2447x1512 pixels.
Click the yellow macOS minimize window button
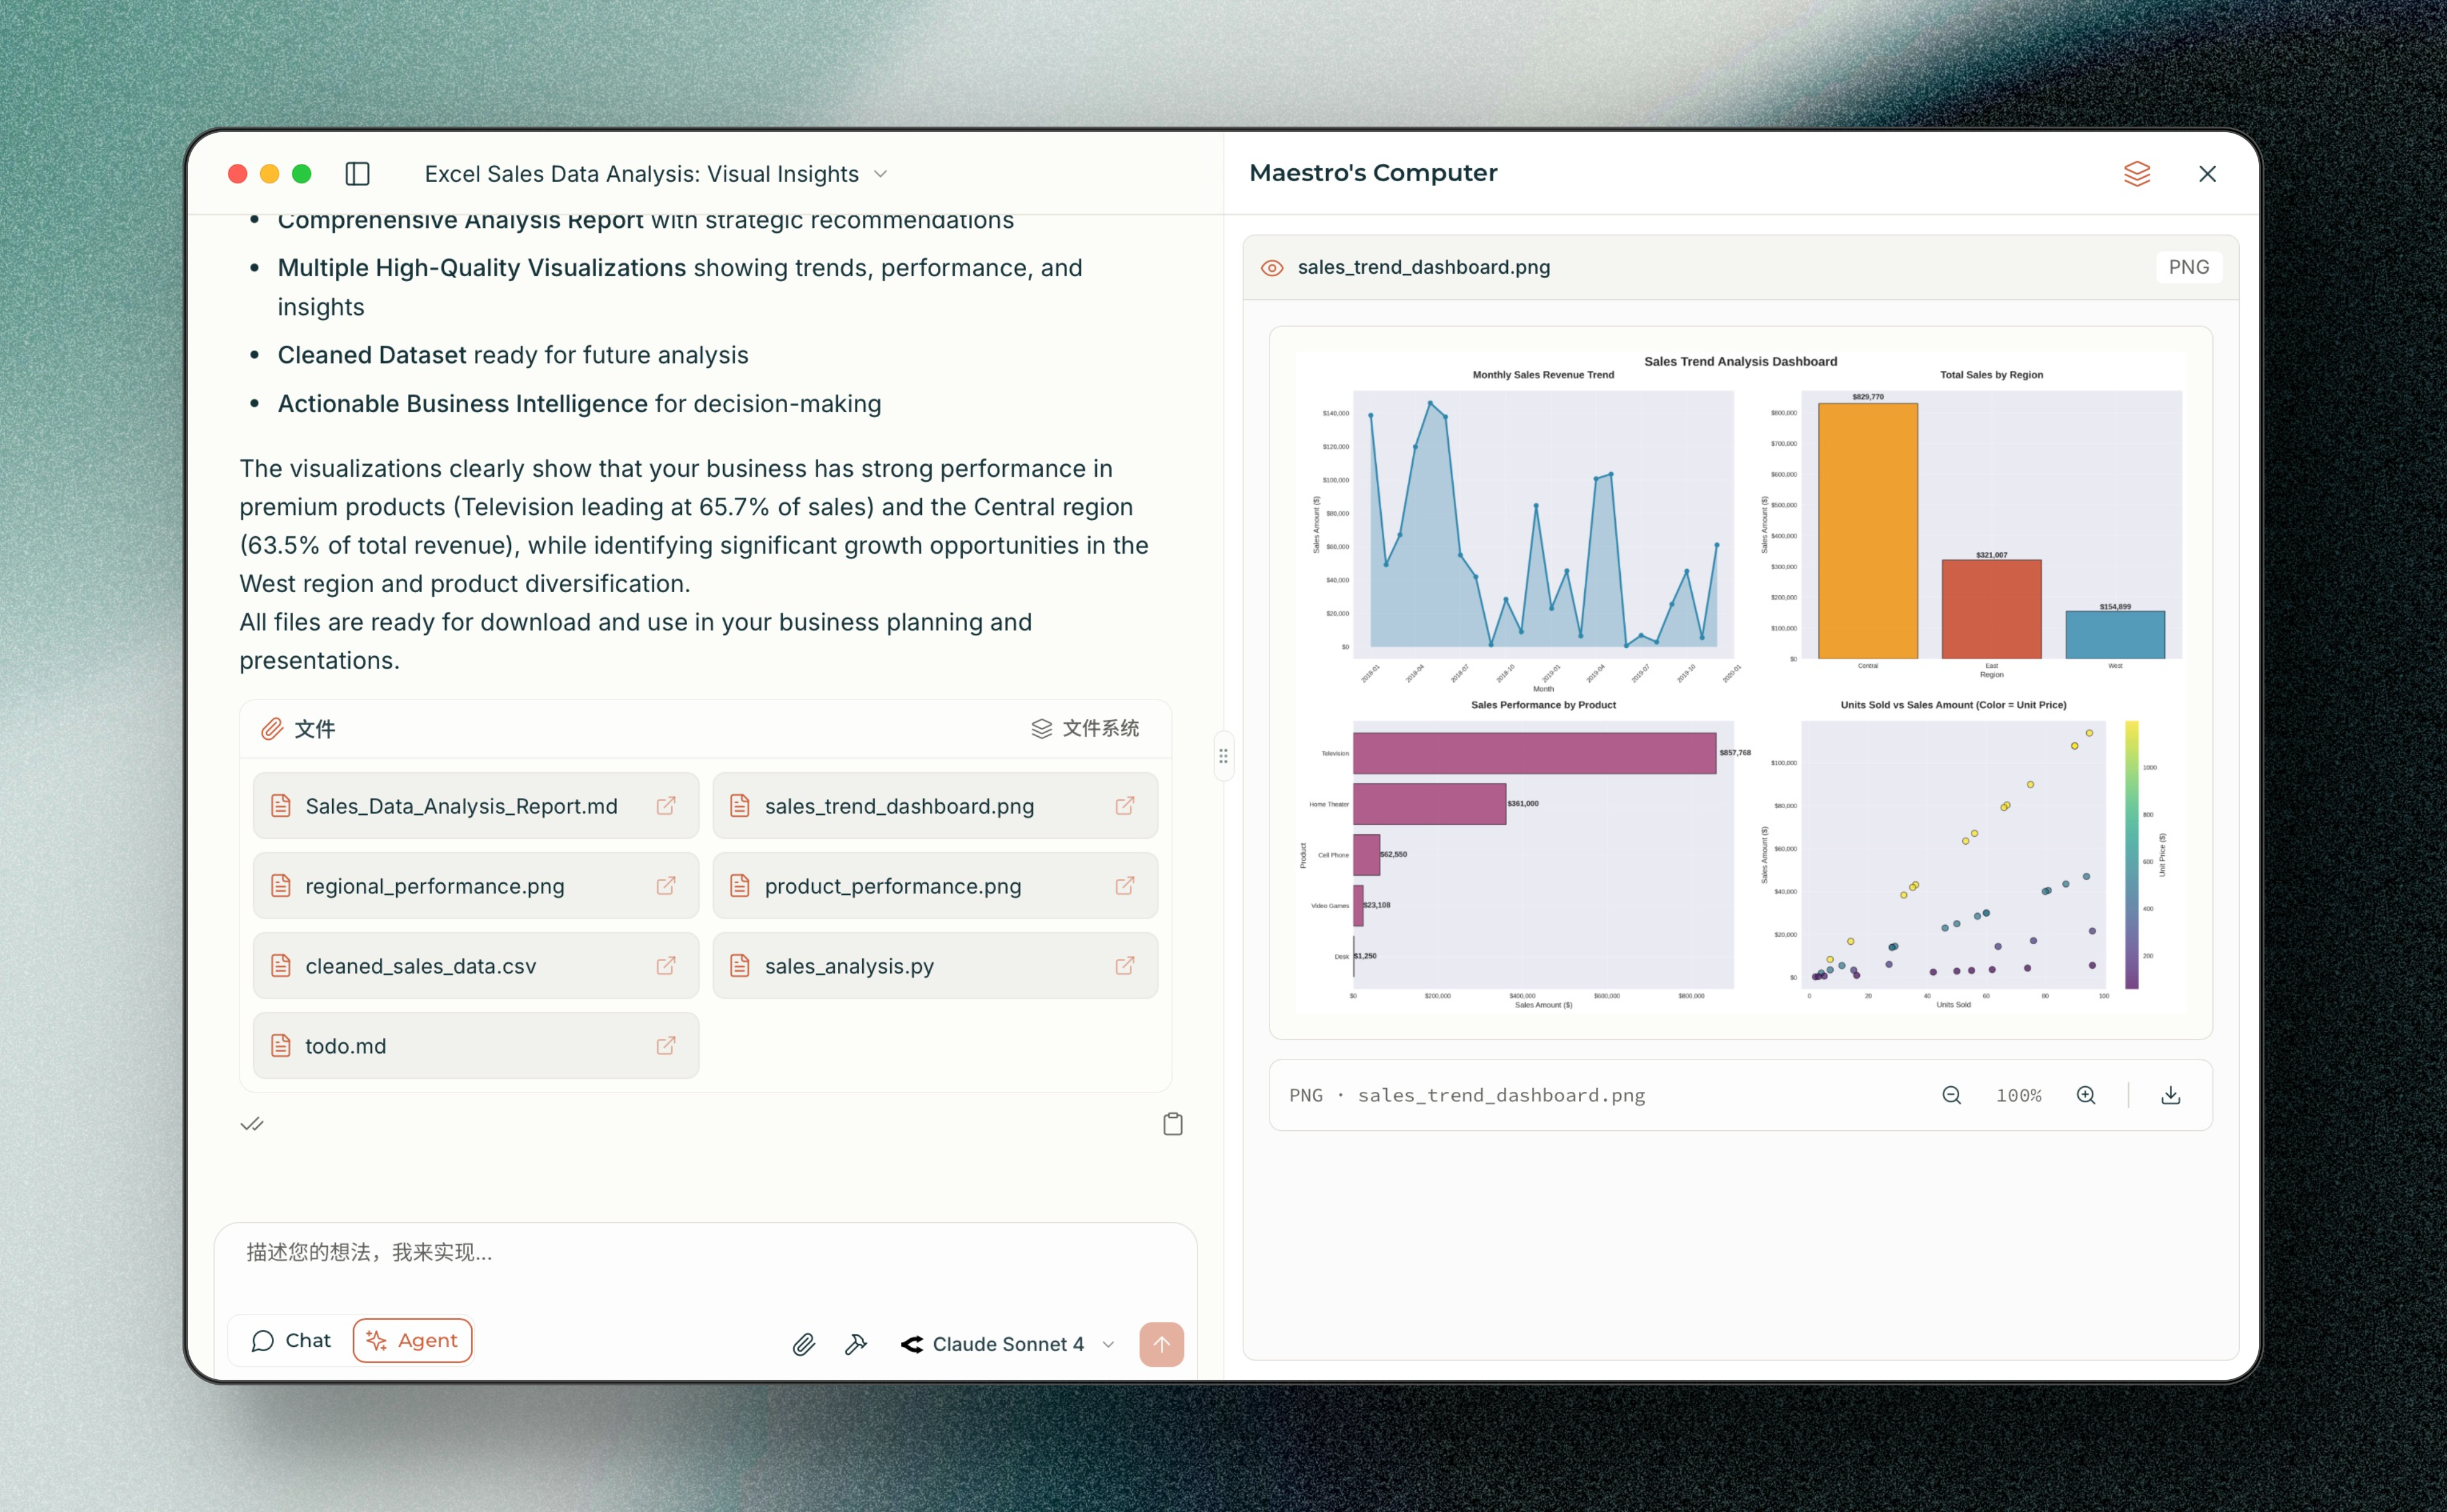point(269,174)
